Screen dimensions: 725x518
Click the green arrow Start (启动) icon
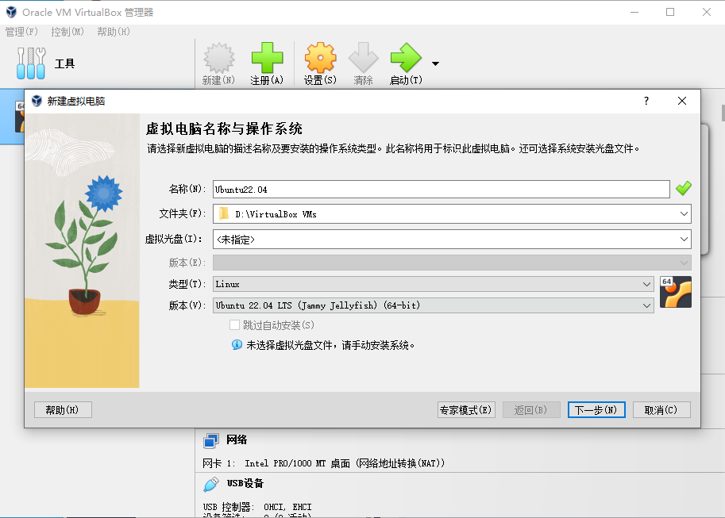coord(406,58)
